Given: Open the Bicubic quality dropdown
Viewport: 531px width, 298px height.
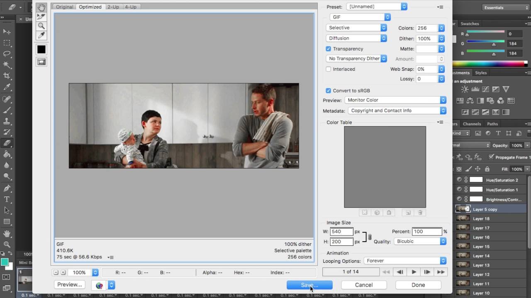Looking at the screenshot, I should (420, 241).
